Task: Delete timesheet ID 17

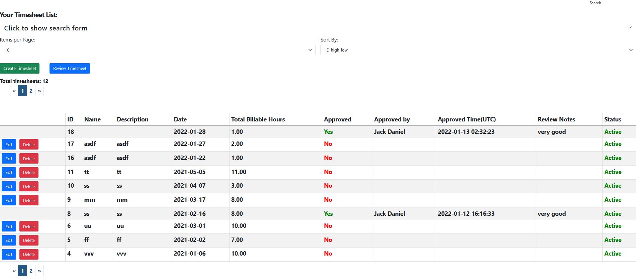Action: pyautogui.click(x=29, y=145)
